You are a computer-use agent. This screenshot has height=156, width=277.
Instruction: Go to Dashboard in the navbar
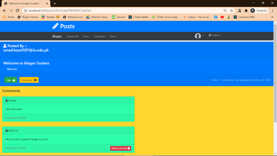(72, 36)
